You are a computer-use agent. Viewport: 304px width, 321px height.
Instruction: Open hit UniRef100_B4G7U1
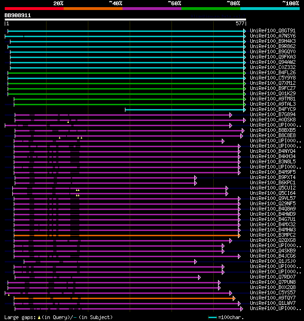pos(273,219)
